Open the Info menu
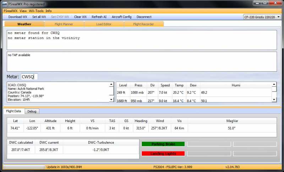The image size is (284, 172). pyautogui.click(x=48, y=11)
